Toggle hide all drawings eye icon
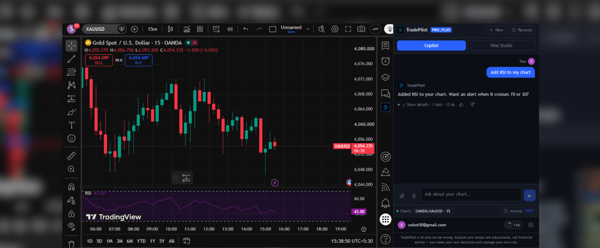 pos(71,226)
